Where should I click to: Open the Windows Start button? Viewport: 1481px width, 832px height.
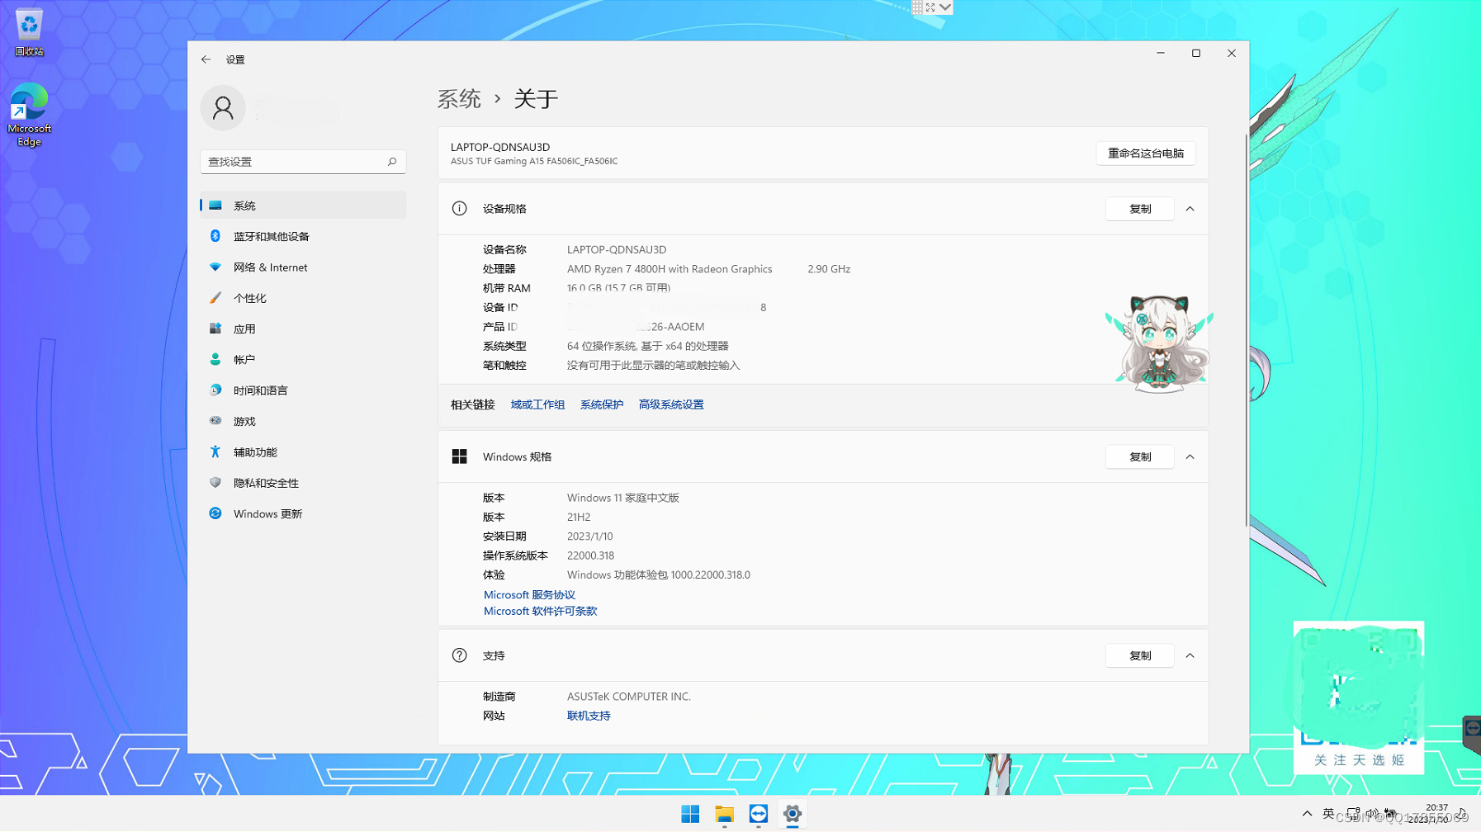coord(690,815)
